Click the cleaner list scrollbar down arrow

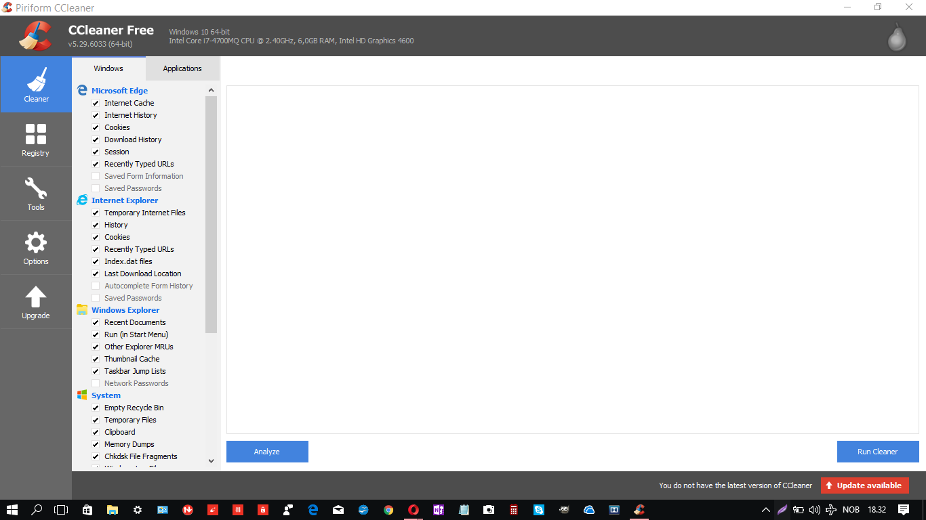point(211,461)
